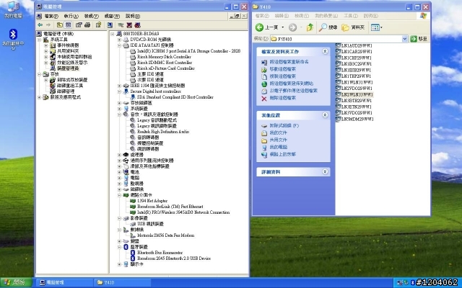Viewport: 462px width, 288px height.
Task: Click Views icon in Y410 Explorer toolbar
Action: 376,27
